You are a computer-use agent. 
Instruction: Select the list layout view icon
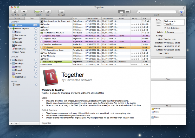click(121, 12)
